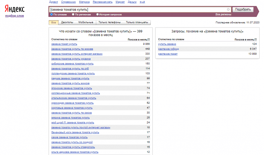Open the 'Все регионы' region selector

pyautogui.click(x=223, y=14)
